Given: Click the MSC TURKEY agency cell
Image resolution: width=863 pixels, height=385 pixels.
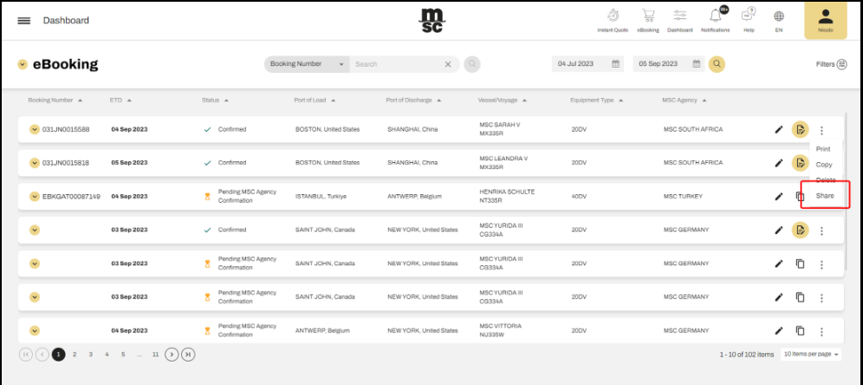Looking at the screenshot, I should [x=683, y=196].
